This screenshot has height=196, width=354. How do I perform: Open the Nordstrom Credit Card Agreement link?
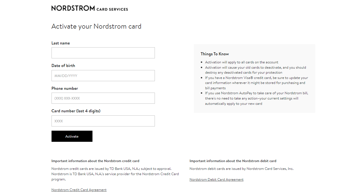pos(79,190)
